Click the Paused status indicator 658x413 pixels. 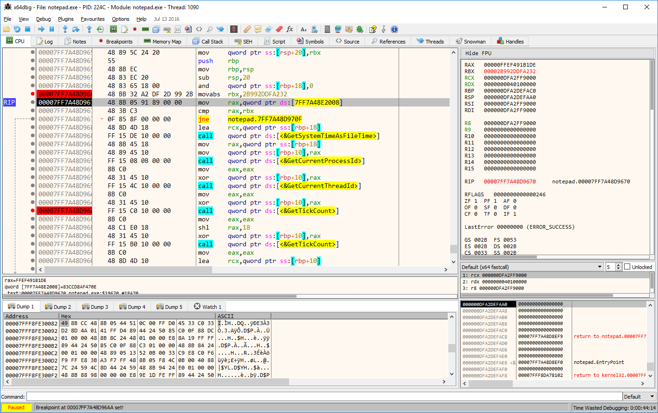(16, 407)
